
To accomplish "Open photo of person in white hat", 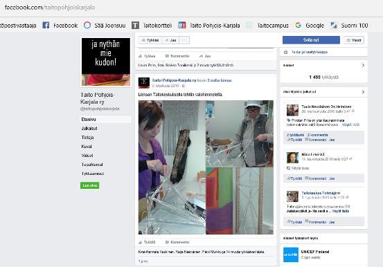I will pos(240,133).
